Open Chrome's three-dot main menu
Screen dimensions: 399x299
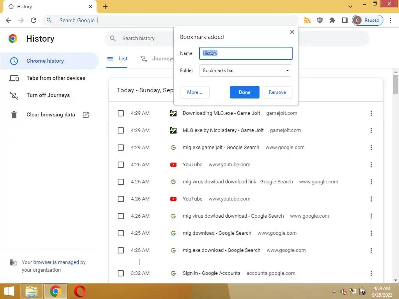(390, 20)
